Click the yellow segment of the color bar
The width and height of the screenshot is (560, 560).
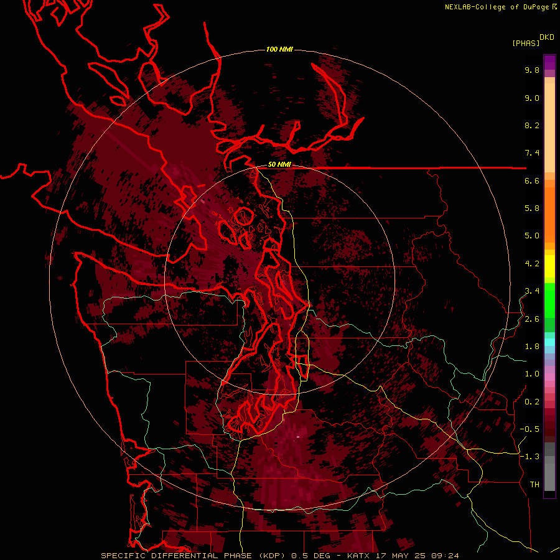(x=549, y=266)
